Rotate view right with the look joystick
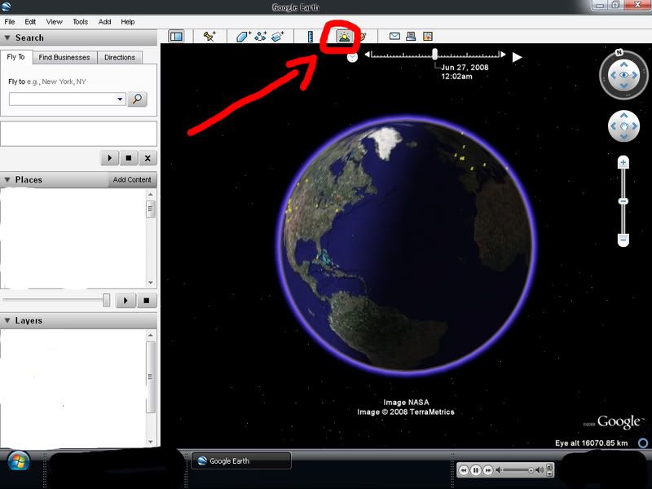 click(x=635, y=75)
